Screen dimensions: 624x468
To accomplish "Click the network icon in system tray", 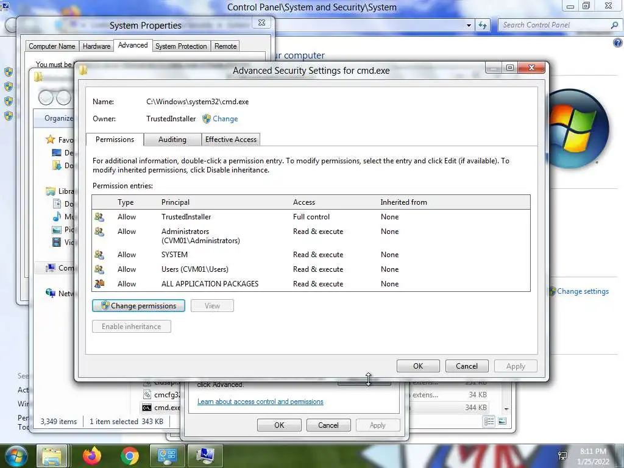I will (562, 456).
